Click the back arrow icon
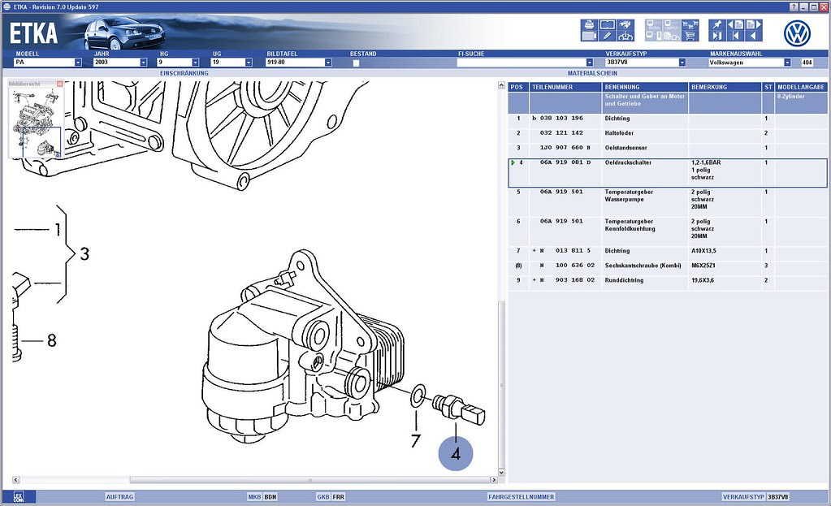This screenshot has width=831, height=506. pos(754,36)
